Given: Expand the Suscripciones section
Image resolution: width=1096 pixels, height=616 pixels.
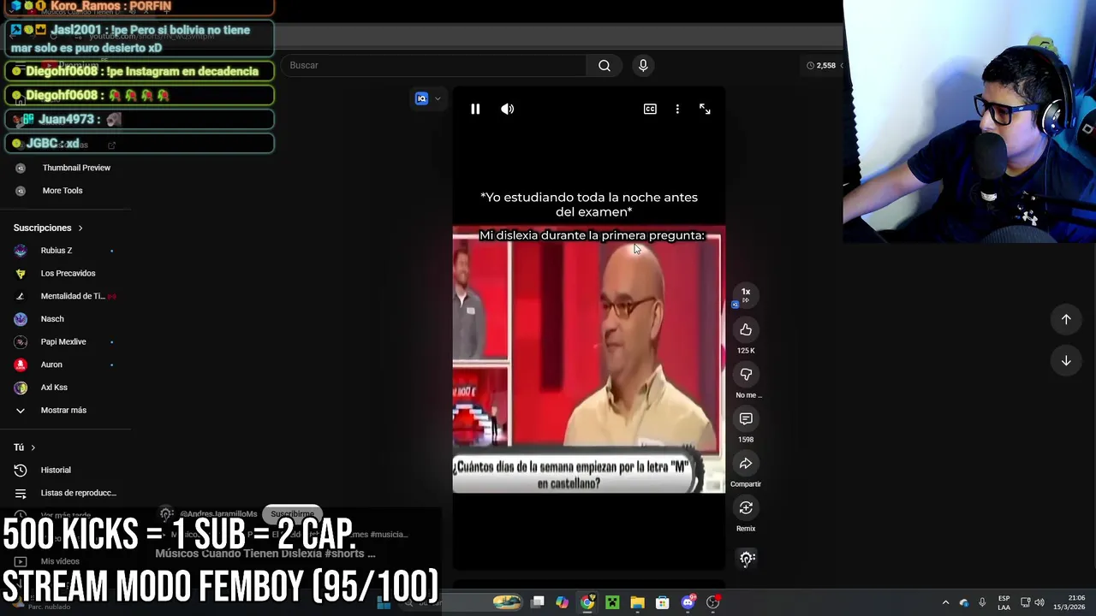Looking at the screenshot, I should coord(48,228).
